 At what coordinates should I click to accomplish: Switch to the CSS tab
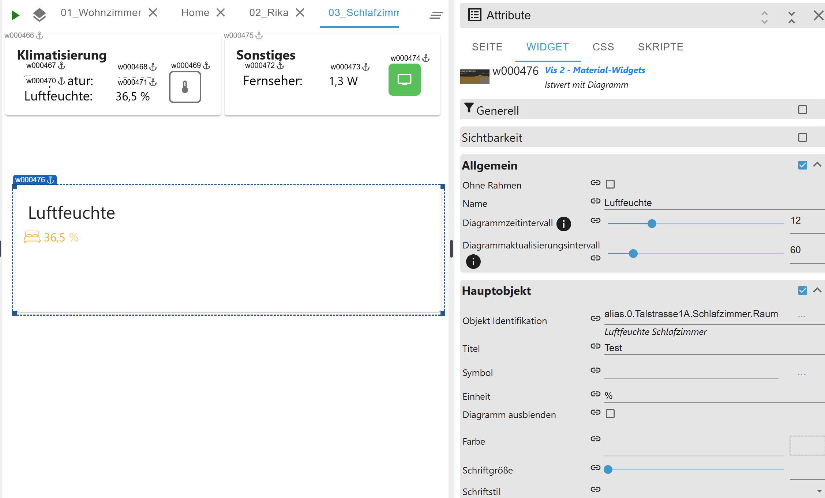pos(603,47)
